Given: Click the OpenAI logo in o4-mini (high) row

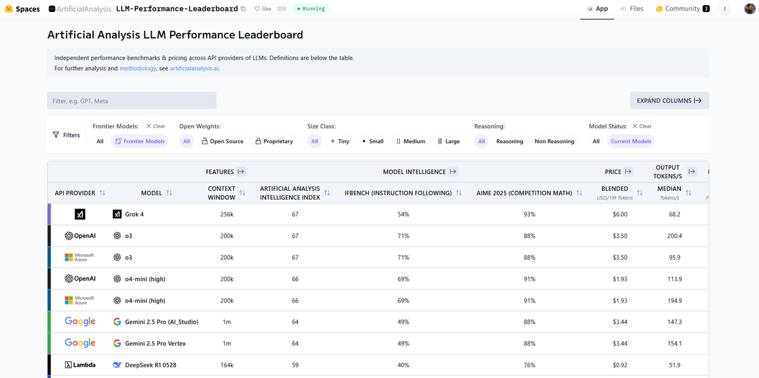Looking at the screenshot, I should click(x=80, y=279).
